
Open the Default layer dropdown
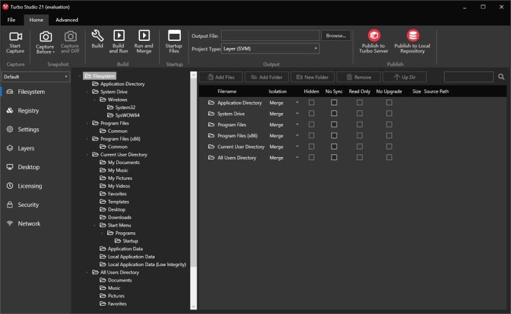[x=35, y=77]
